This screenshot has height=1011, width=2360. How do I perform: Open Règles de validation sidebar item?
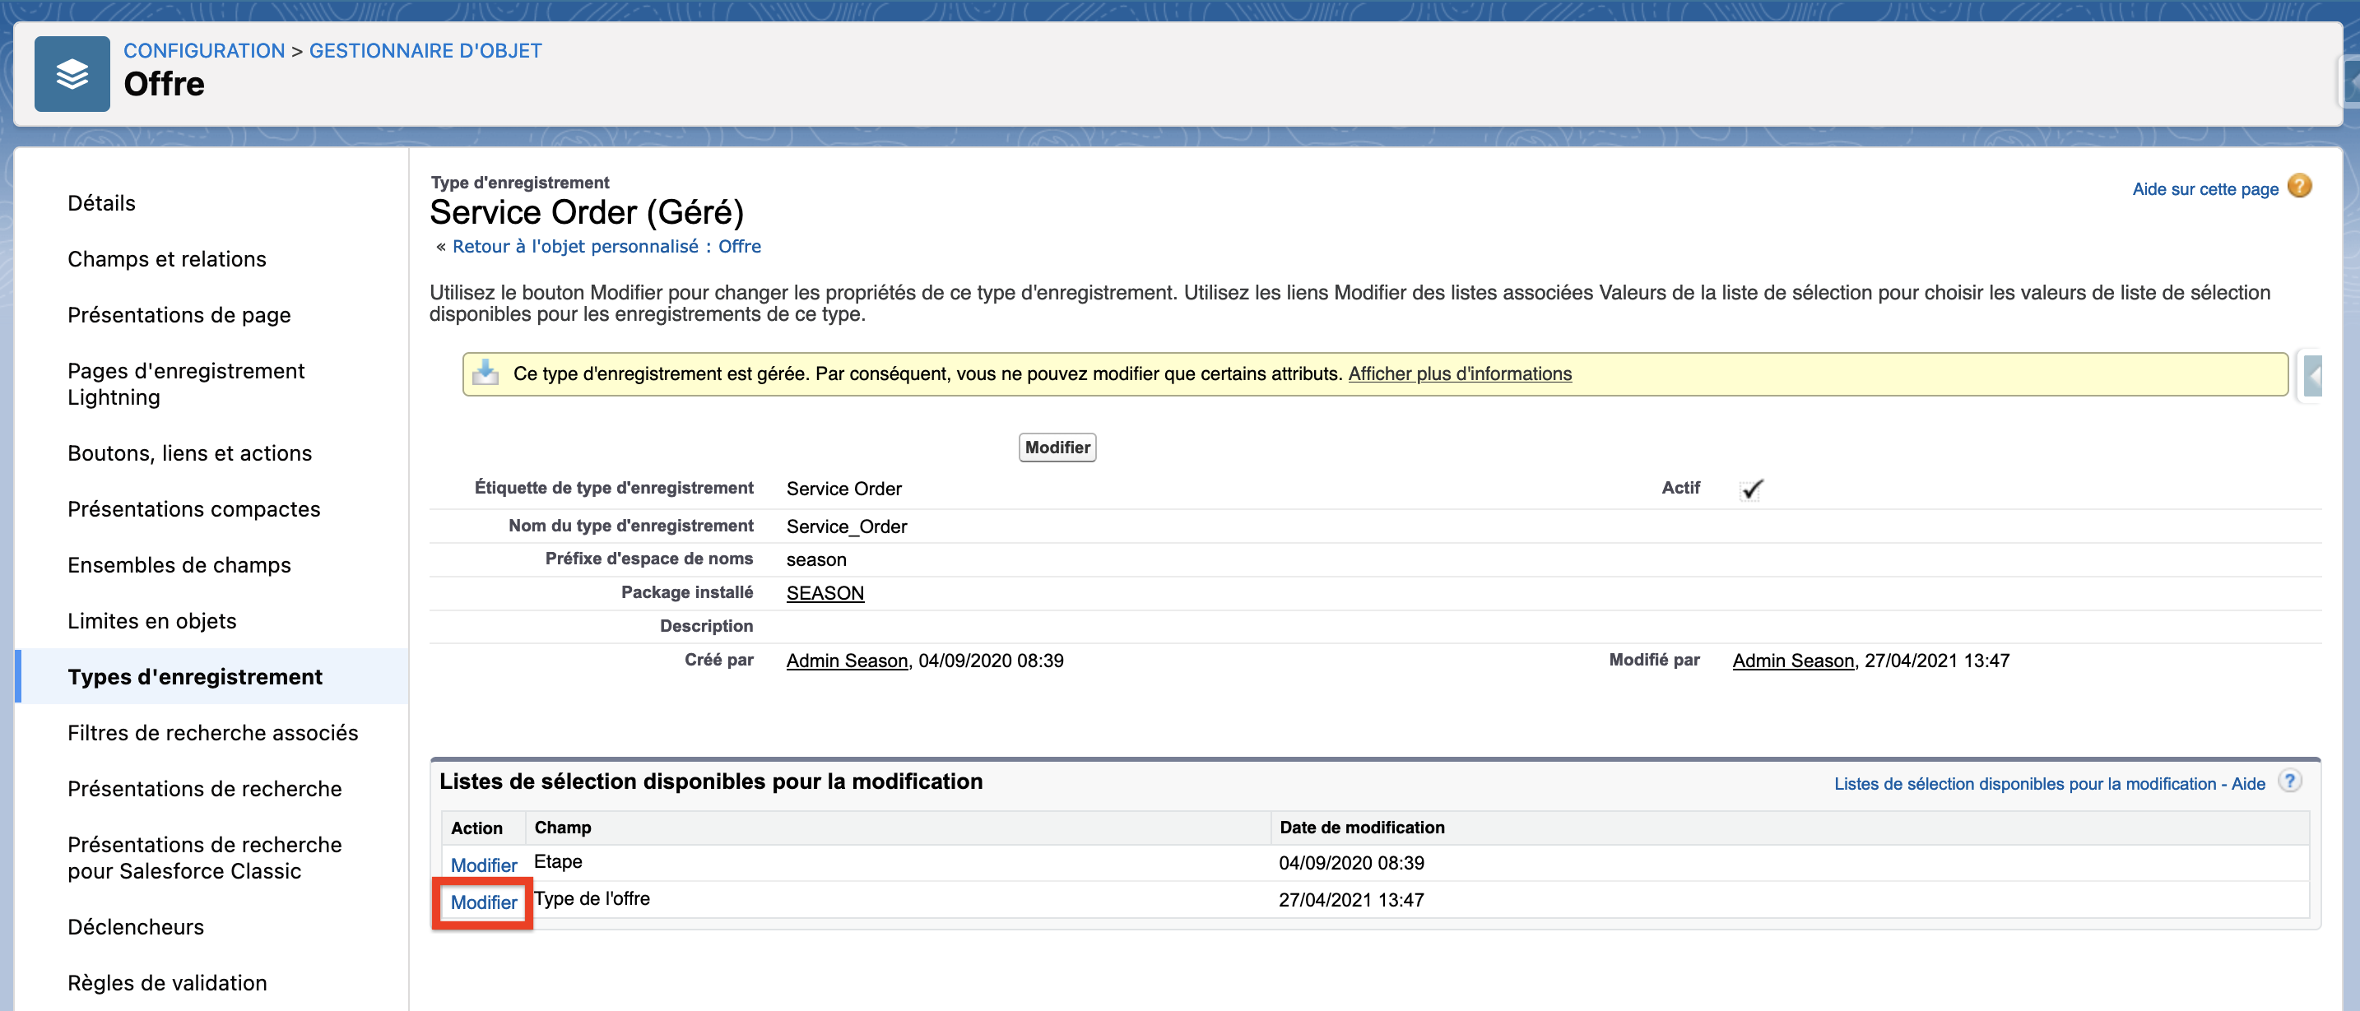pos(167,982)
